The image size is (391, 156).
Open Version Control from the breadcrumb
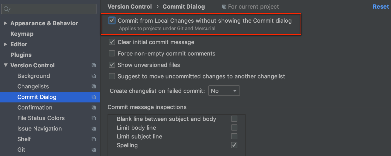tap(130, 6)
